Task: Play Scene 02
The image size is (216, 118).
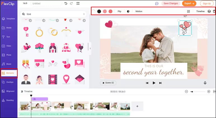Action: 108,83
